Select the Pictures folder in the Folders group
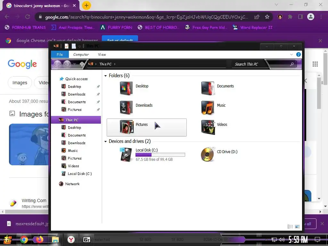This screenshot has height=246, width=328. pos(146,127)
